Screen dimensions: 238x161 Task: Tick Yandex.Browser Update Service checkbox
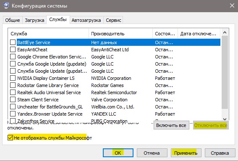(13, 114)
